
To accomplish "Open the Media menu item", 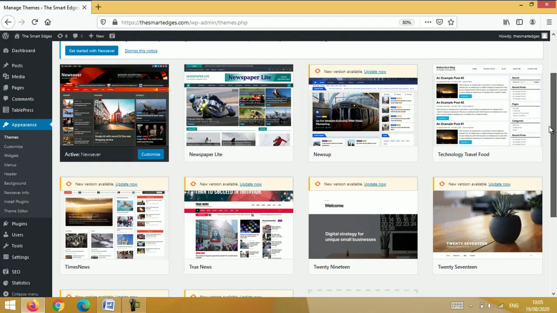I will pyautogui.click(x=26, y=77).
